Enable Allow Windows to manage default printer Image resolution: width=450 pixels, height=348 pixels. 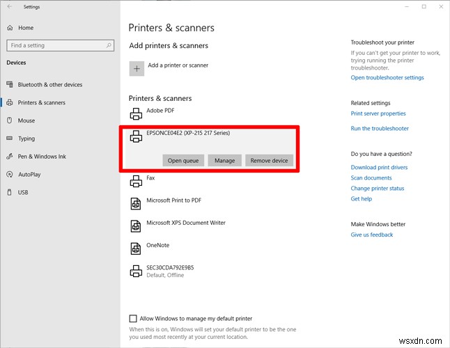[133, 319]
